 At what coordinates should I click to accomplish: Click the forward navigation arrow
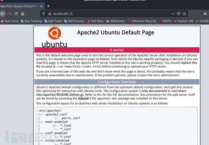9,14
